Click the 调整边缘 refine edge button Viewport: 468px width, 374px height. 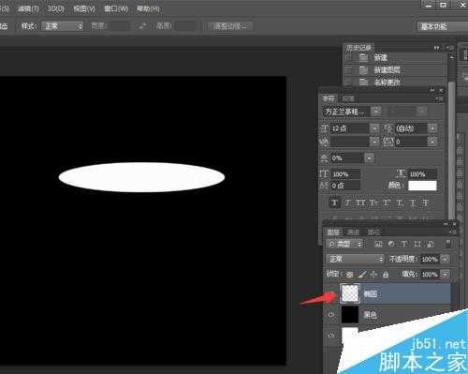pos(230,26)
